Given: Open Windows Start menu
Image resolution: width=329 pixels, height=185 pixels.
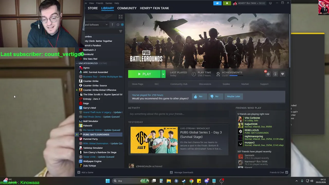Looking at the screenshot, I should [x=108, y=181].
